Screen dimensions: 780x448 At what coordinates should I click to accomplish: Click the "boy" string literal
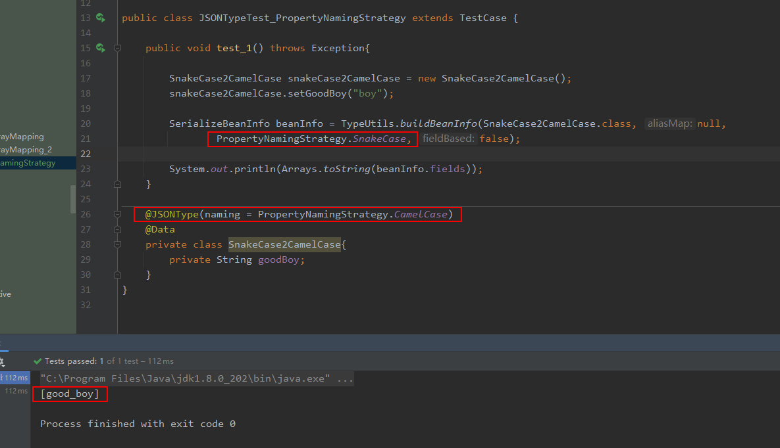point(367,93)
